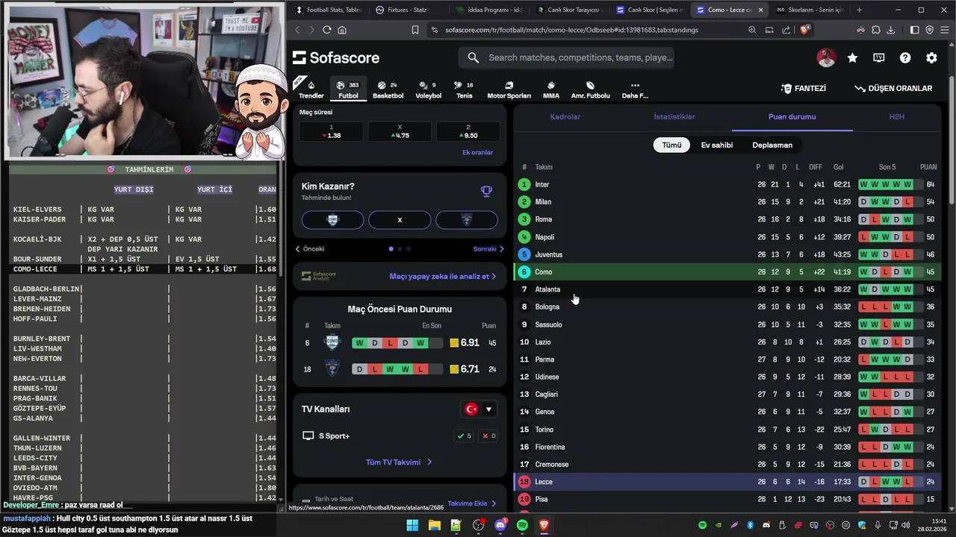Select the Deplasman standings filter
The width and height of the screenshot is (956, 537).
(772, 145)
